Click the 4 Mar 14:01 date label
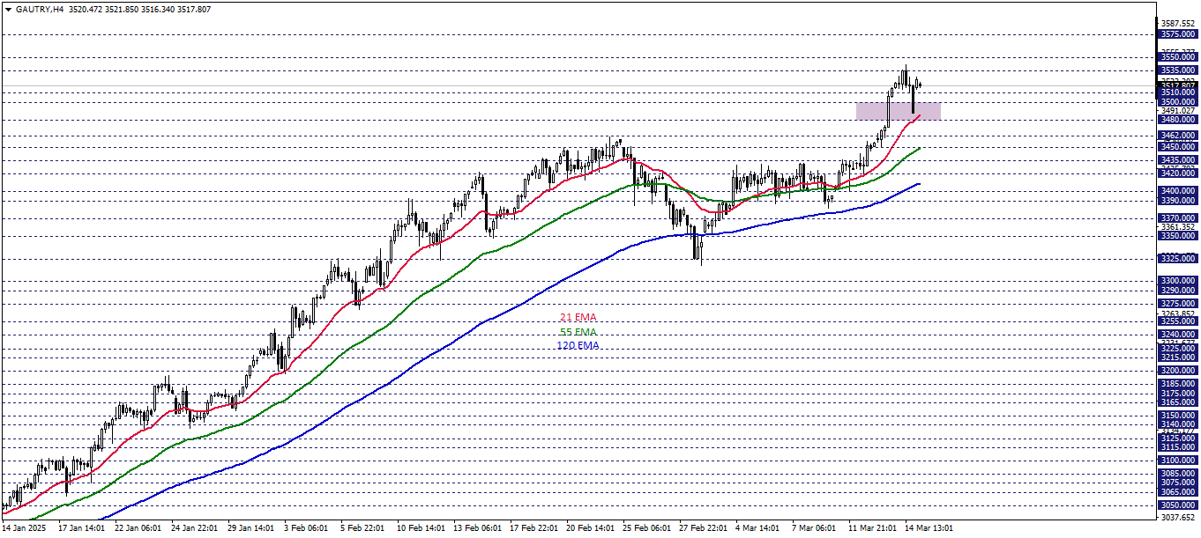Screen dimensions: 1201x538 757,528
